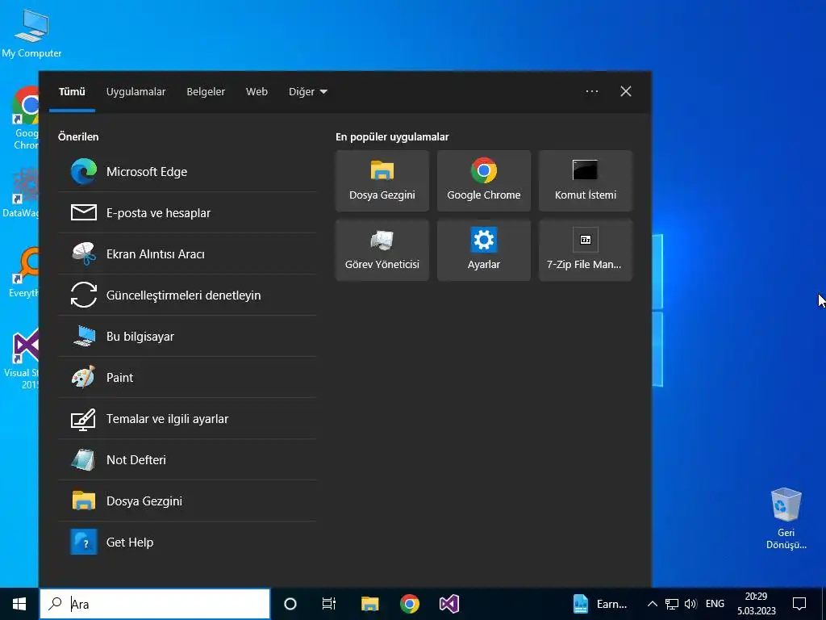The height and width of the screenshot is (620, 826).
Task: Launch Ekran Alıntısı Aracı snipping icon
Action: (x=84, y=253)
